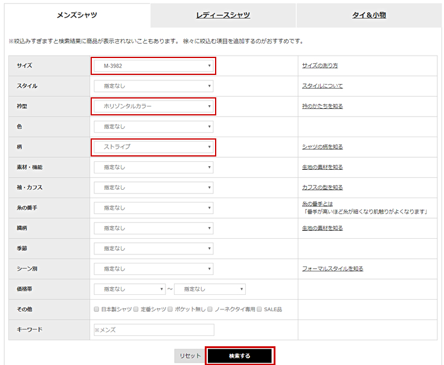444x365 pixels.
Task: Click the リセット button
Action: [190, 356]
